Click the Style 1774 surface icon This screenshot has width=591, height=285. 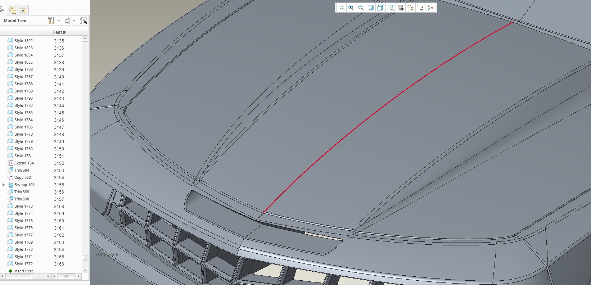pyautogui.click(x=10, y=213)
